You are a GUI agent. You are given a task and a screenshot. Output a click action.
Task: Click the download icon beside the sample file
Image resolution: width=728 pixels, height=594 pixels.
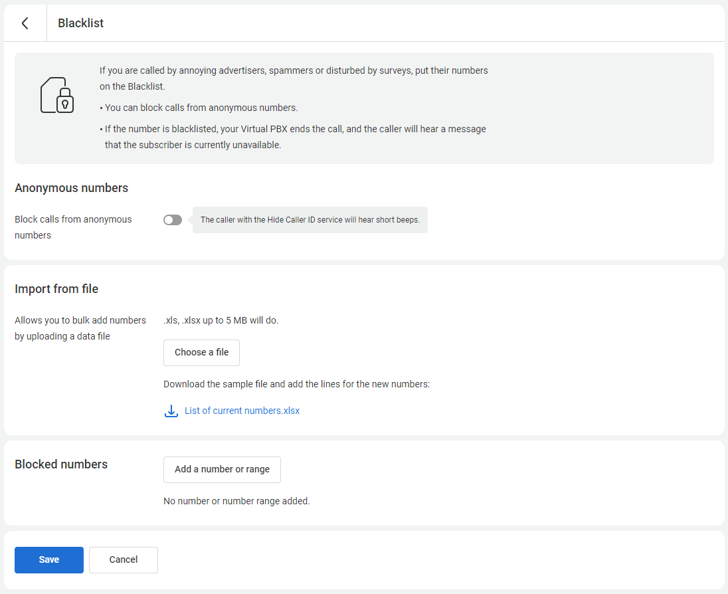[x=171, y=411]
